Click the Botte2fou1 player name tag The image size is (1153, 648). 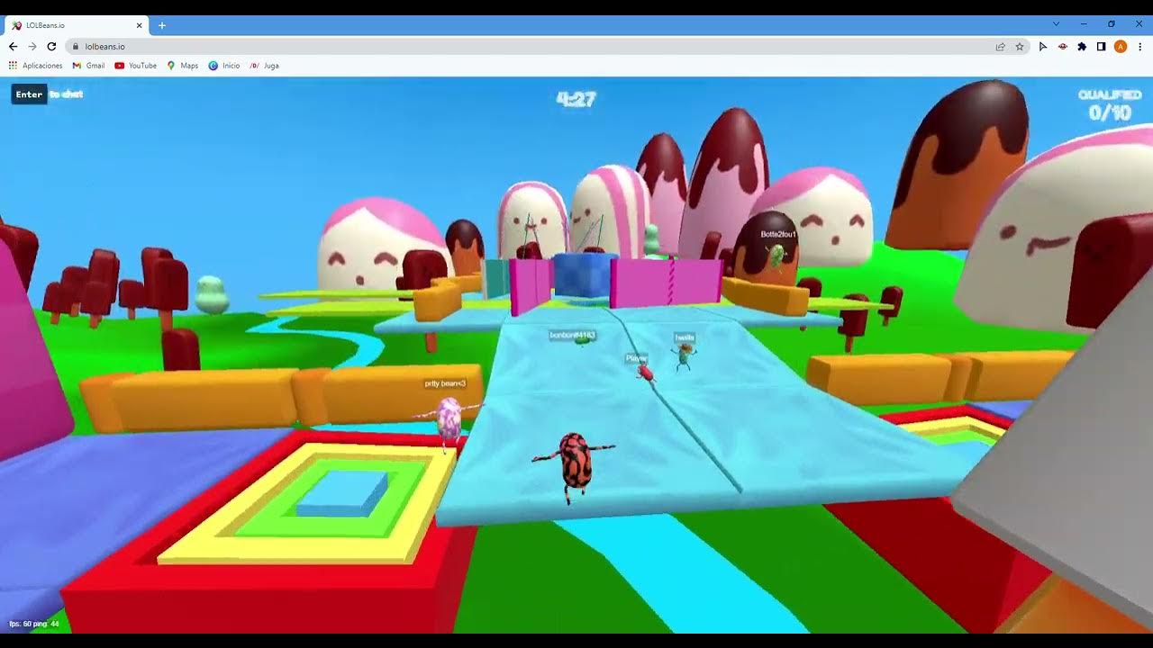[777, 234]
